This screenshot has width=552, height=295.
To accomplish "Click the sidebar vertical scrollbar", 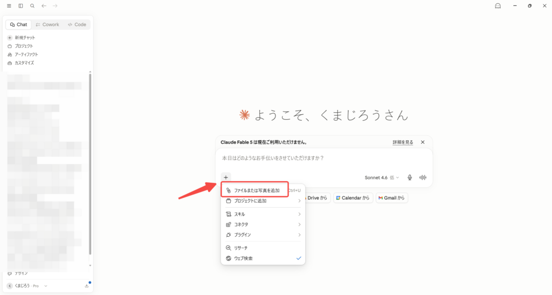I will point(90,164).
